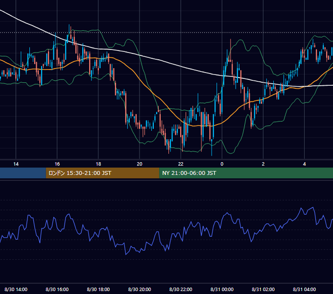Screen dimensions: 333x294
Task: Click the 8/30 22:00 date label
Action: 181,289
